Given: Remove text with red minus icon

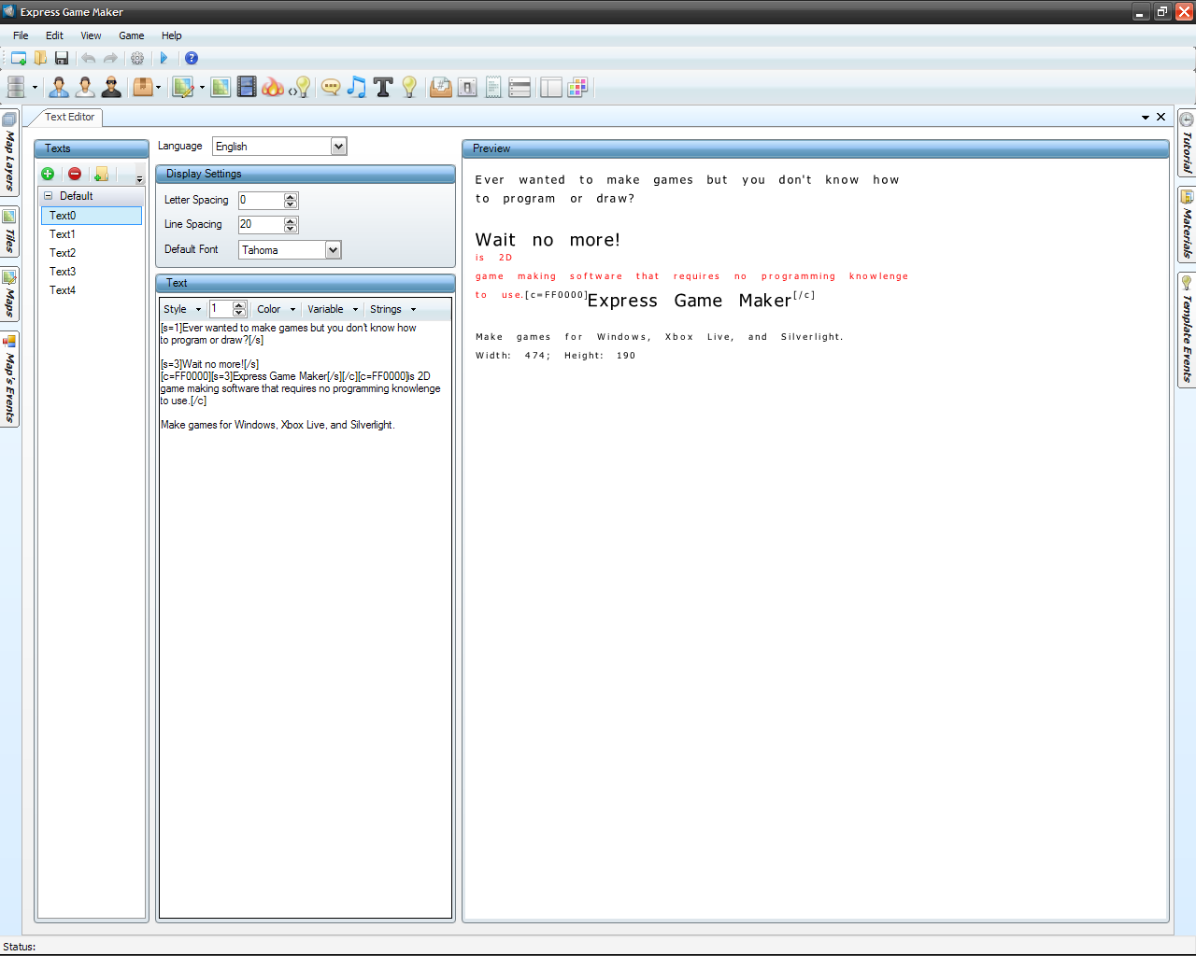Looking at the screenshot, I should coord(75,174).
